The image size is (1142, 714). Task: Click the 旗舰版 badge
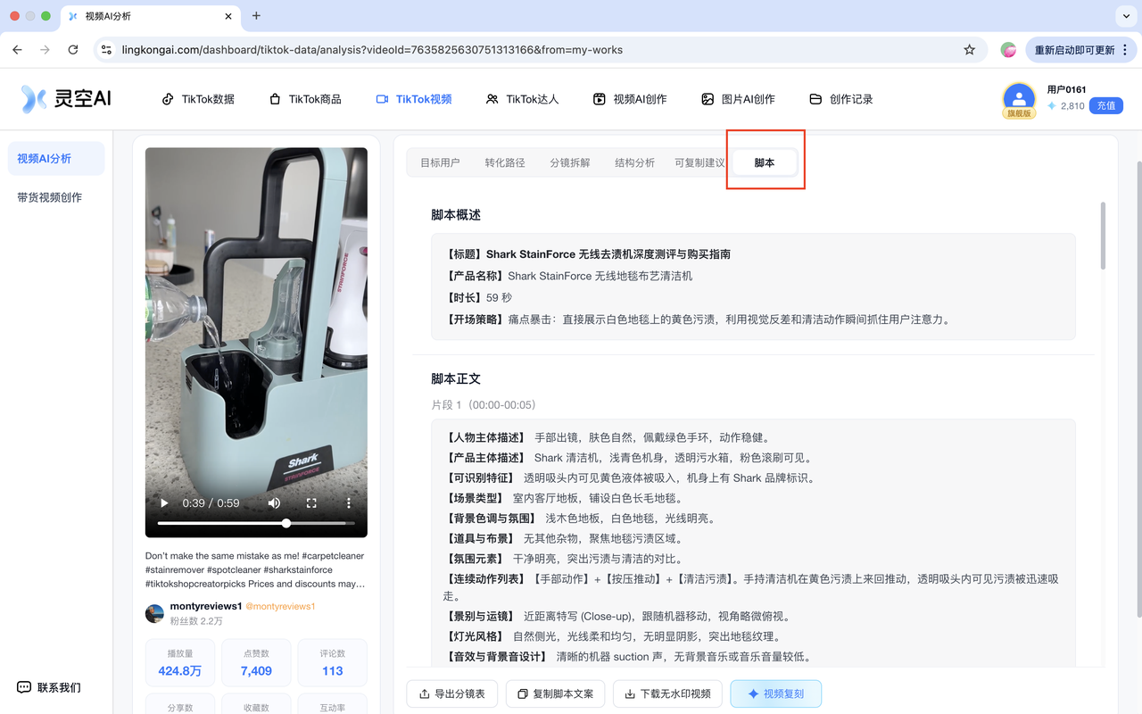[1018, 113]
